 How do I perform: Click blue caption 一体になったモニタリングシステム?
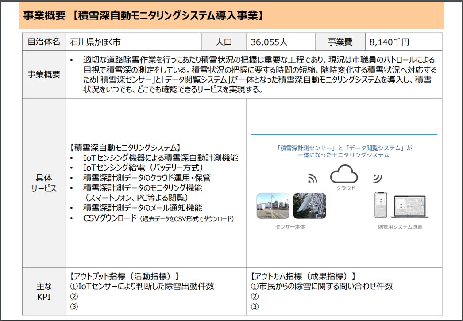[x=343, y=155]
